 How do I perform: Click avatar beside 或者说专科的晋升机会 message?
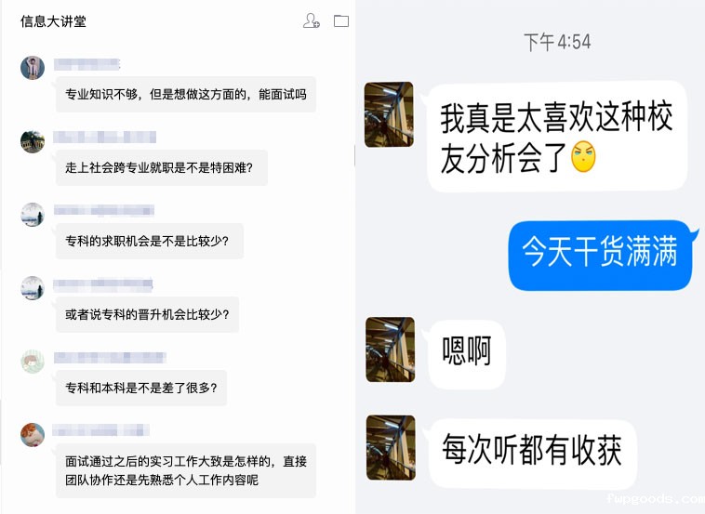point(33,288)
